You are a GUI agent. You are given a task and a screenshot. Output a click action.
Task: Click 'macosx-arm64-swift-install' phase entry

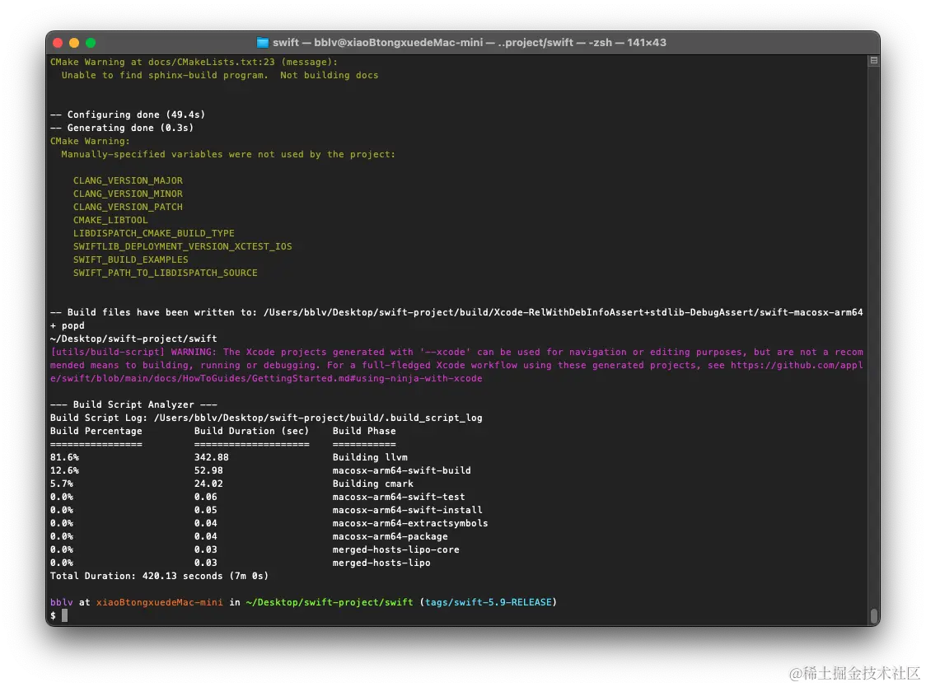tap(408, 510)
